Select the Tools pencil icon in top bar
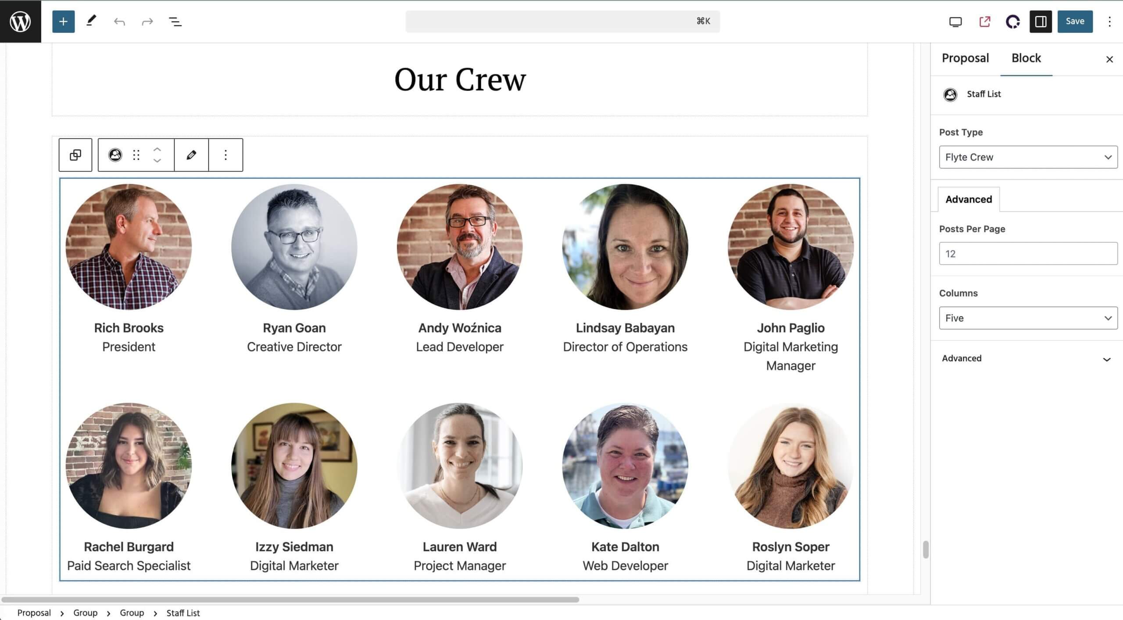This screenshot has height=620, width=1123. (x=91, y=21)
